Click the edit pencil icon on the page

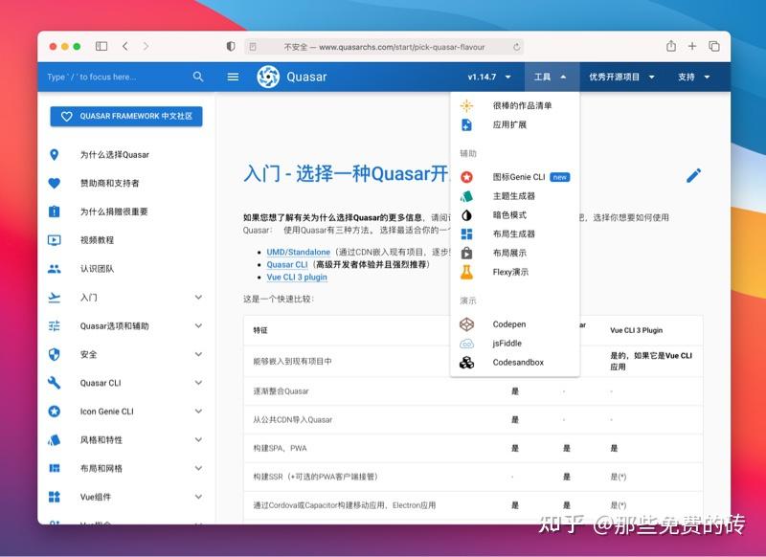[693, 175]
